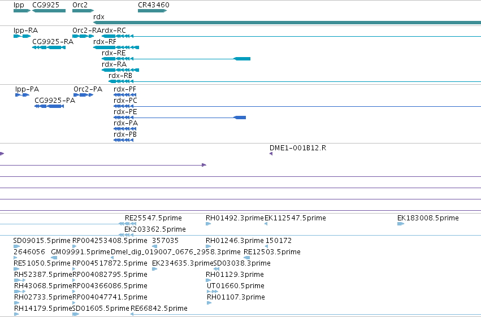
Task: Select the RH14179.5prime arrow
Action: [16, 314]
